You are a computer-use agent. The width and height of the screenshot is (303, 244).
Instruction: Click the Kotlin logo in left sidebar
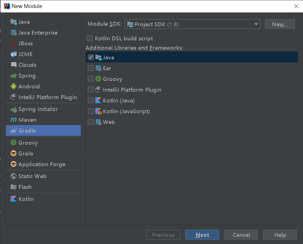(14, 199)
